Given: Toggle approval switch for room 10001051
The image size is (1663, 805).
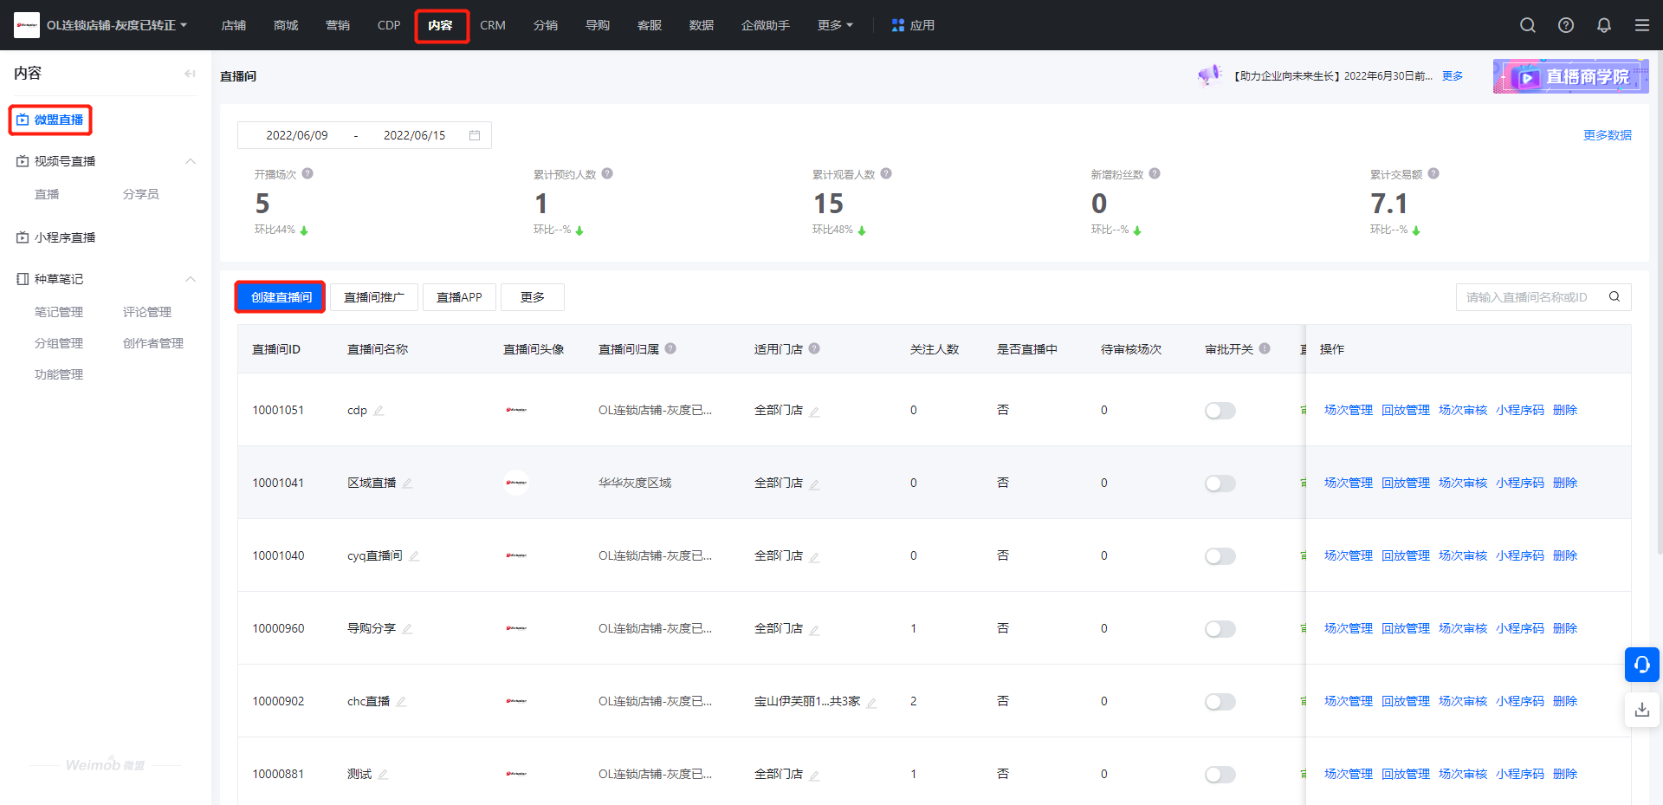Looking at the screenshot, I should pyautogui.click(x=1220, y=411).
